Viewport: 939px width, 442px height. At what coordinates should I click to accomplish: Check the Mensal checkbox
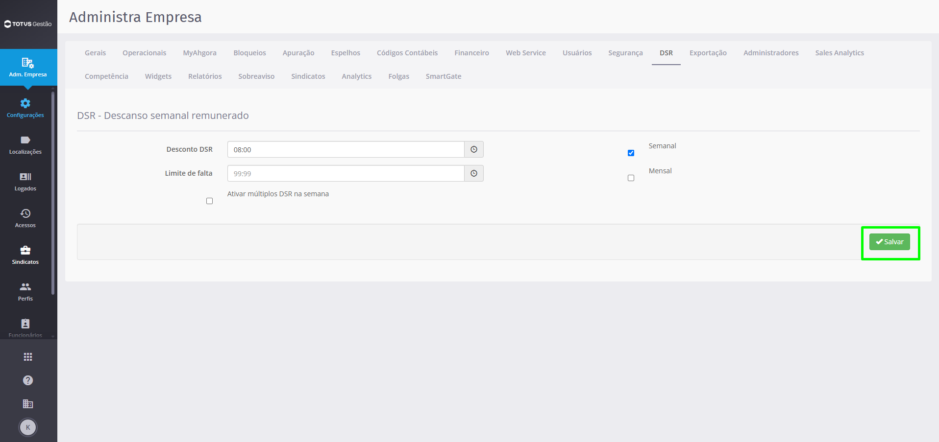pos(631,178)
